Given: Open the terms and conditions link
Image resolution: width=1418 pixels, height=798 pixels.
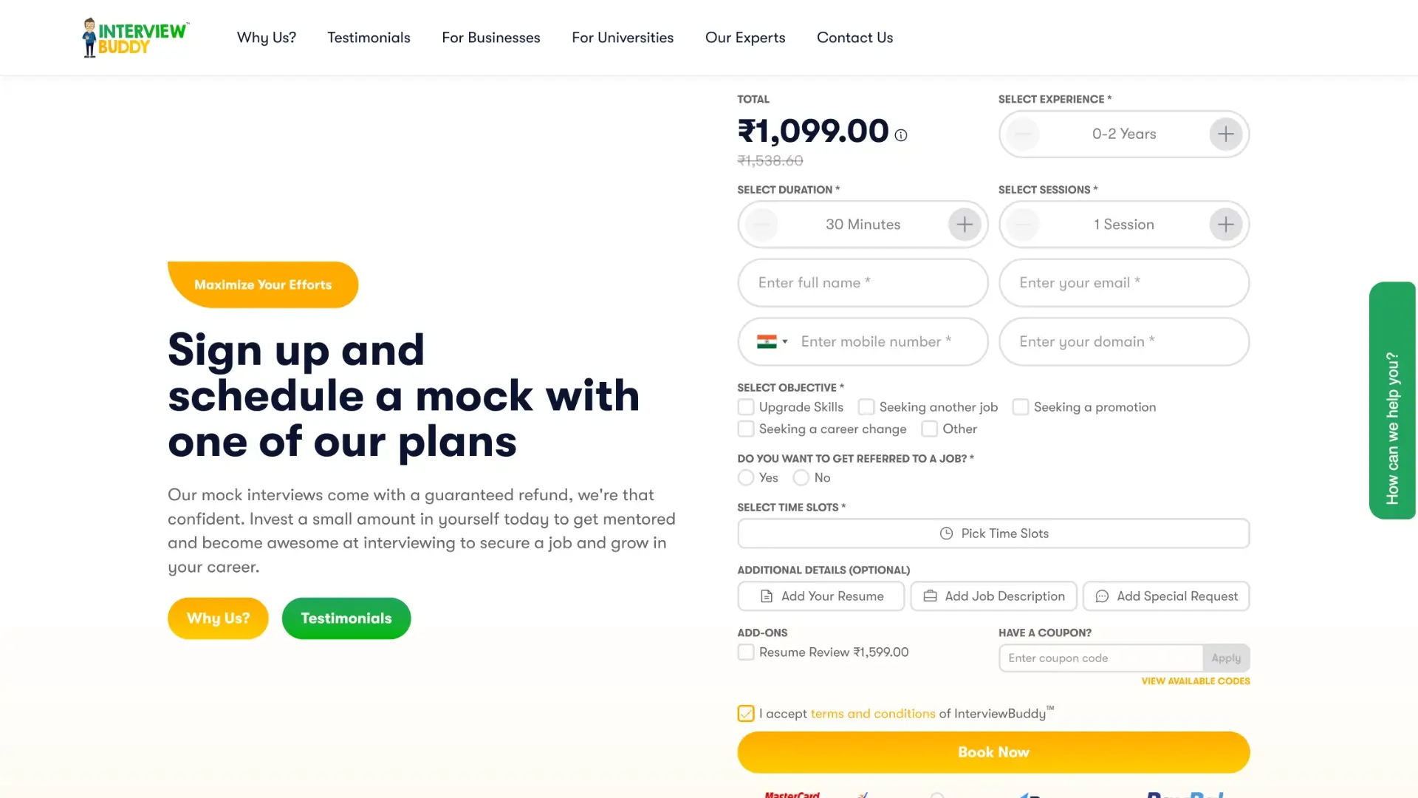Looking at the screenshot, I should 872,714.
